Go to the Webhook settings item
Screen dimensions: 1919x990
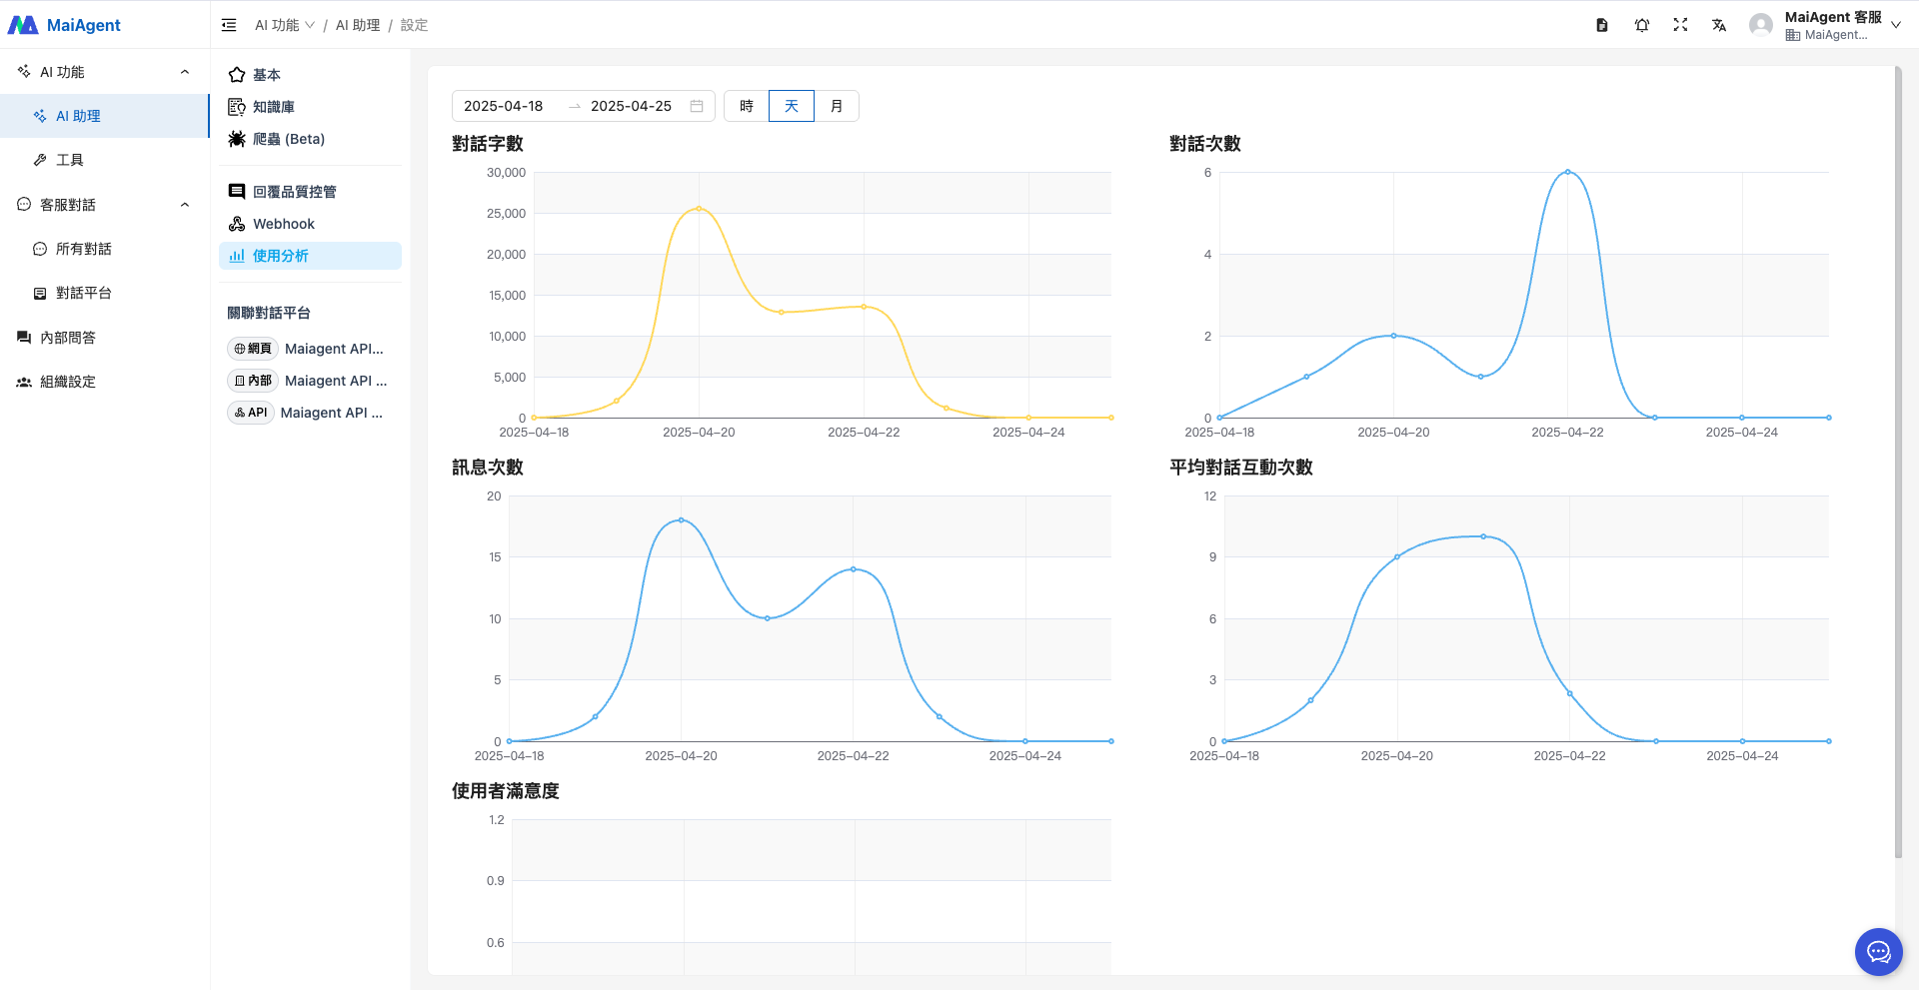point(283,224)
